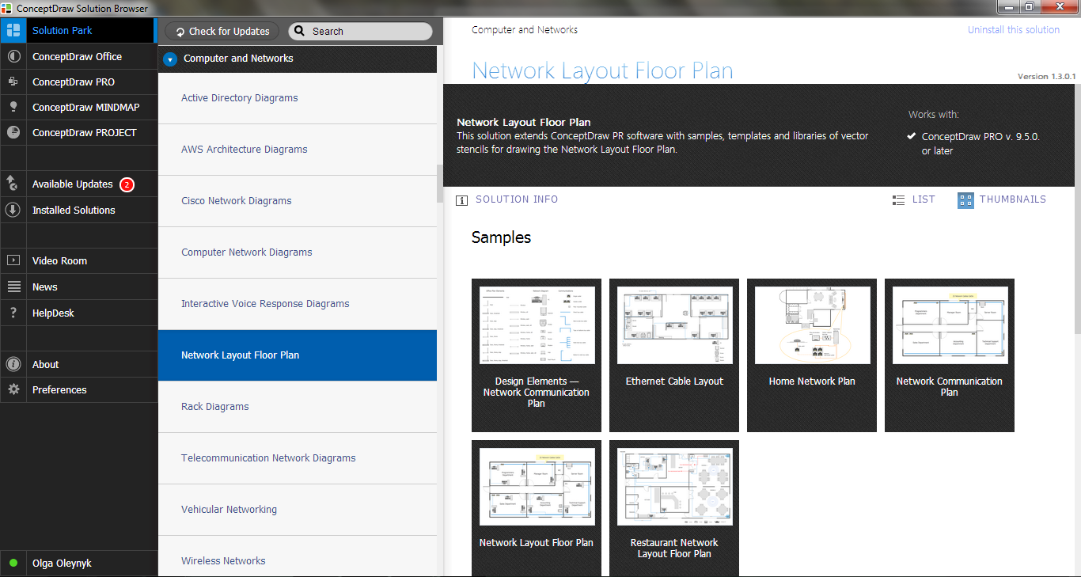Click Check for Updates button
The width and height of the screenshot is (1081, 577).
[222, 32]
